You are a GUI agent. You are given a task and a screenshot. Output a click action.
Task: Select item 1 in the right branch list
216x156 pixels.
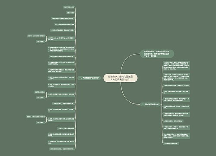[x=176, y=65]
